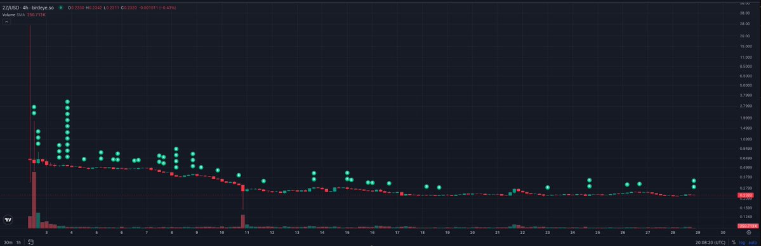The width and height of the screenshot is (761, 246).
Task: Open the TradingView logo link
Action: tap(8, 220)
